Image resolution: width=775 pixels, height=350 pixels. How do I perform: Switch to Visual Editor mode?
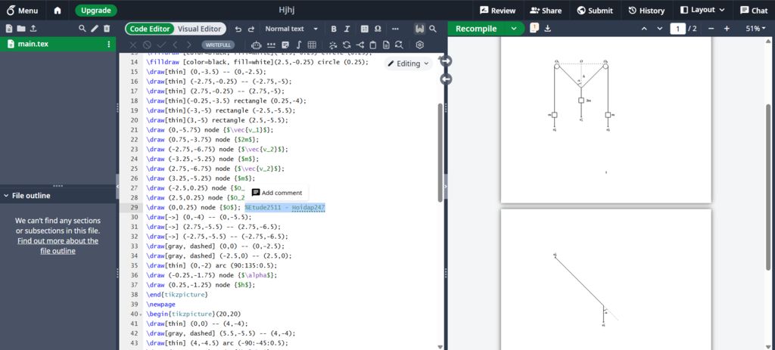[199, 29]
